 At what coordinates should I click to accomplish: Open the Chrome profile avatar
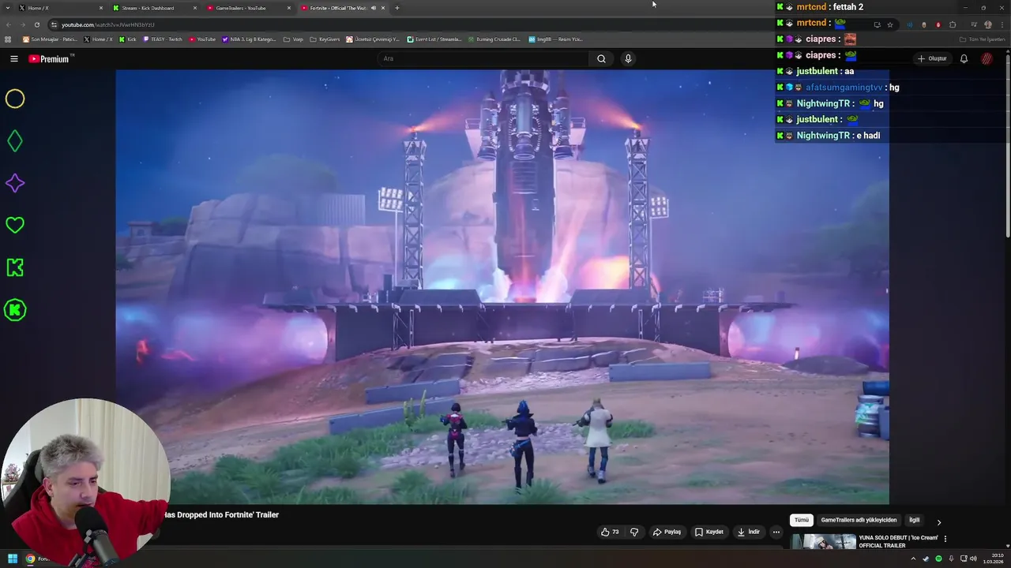point(987,24)
